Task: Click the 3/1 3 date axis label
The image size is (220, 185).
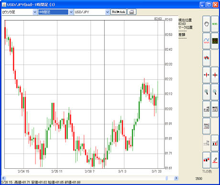Action: pyautogui.click(x=122, y=172)
